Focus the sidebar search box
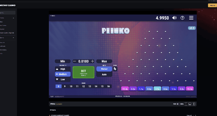The image size is (217, 116). coord(8,13)
